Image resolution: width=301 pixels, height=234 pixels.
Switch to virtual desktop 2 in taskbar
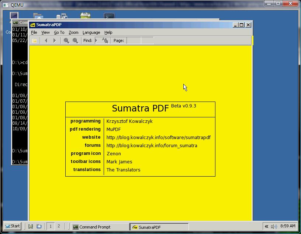click(59, 226)
